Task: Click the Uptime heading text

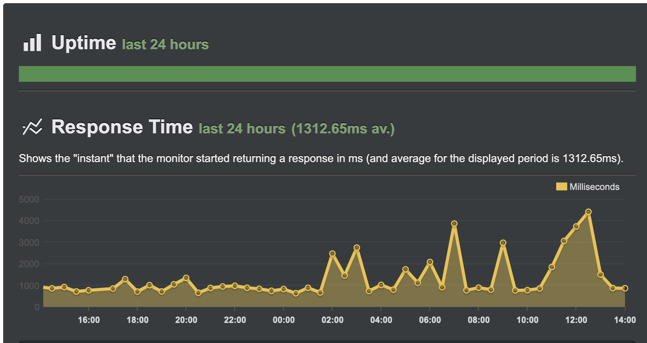Action: click(x=84, y=42)
